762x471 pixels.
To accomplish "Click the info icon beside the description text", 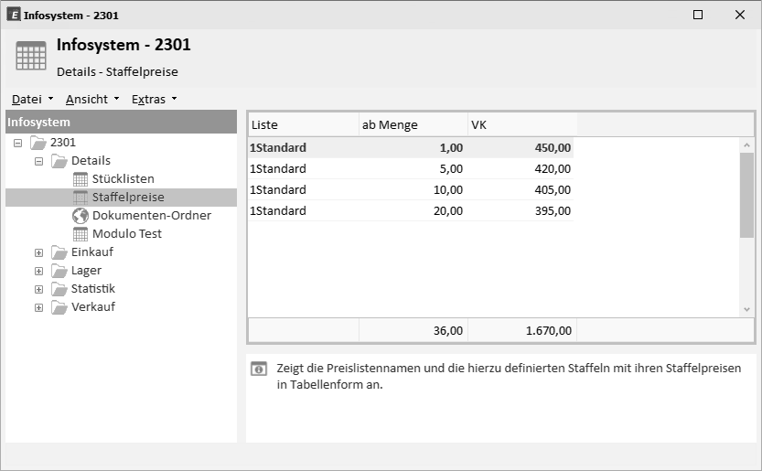I will (259, 369).
